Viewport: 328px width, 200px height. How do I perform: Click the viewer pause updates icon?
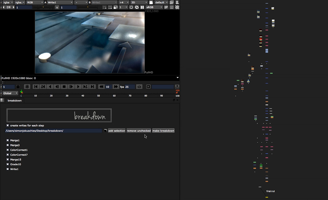click(x=142, y=7)
